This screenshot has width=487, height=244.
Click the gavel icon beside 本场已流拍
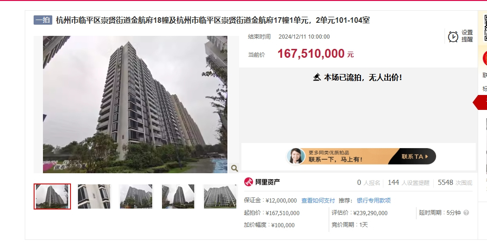[x=317, y=77]
